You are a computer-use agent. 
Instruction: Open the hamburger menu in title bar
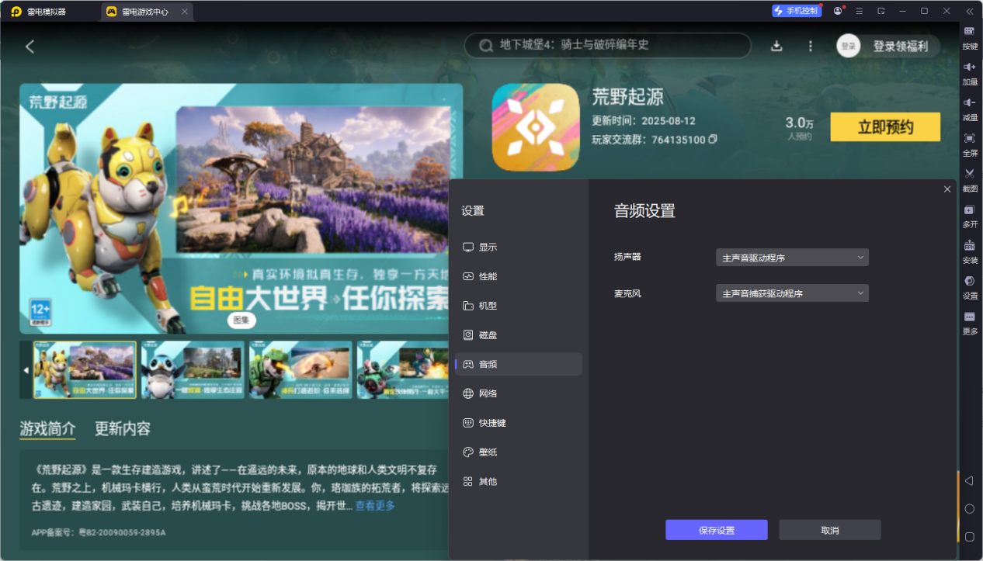860,11
